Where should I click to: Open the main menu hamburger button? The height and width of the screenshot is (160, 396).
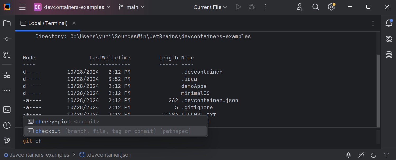(x=22, y=7)
